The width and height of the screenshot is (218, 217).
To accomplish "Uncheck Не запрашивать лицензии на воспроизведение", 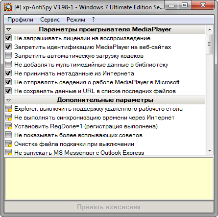I will 8,38.
